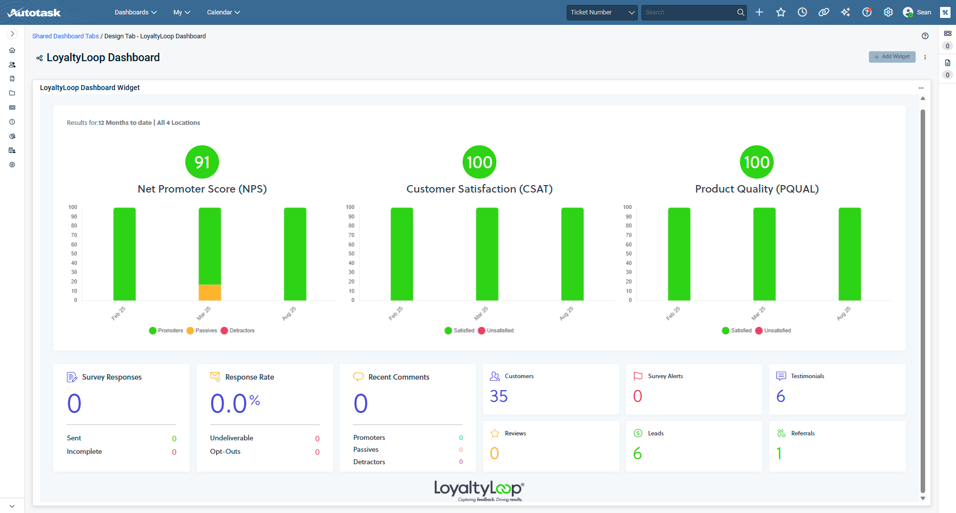Follow the Shared Dashboard Tabs breadcrumb link
Viewport: 956px width, 513px height.
65,36
